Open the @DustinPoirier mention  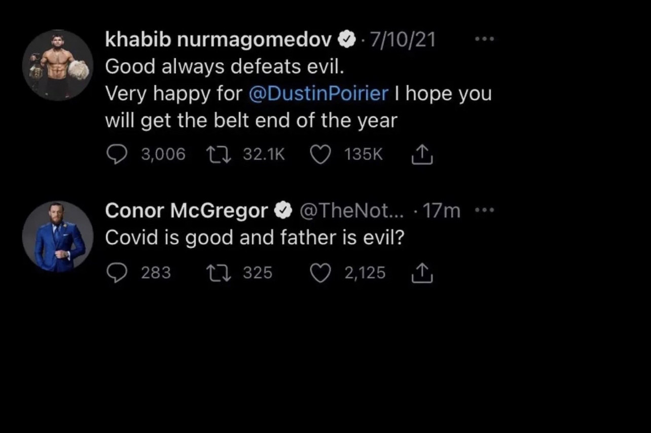(319, 94)
